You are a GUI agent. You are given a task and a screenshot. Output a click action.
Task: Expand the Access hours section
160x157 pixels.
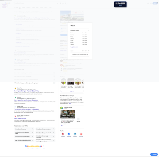88,51
